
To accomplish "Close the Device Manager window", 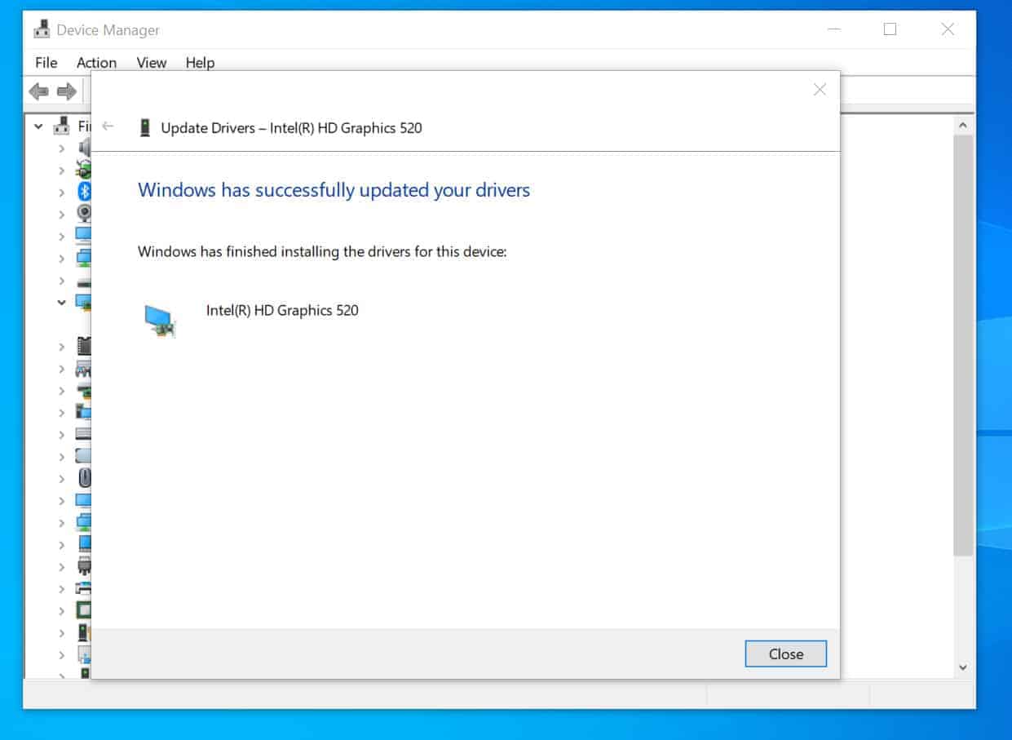I will (948, 29).
